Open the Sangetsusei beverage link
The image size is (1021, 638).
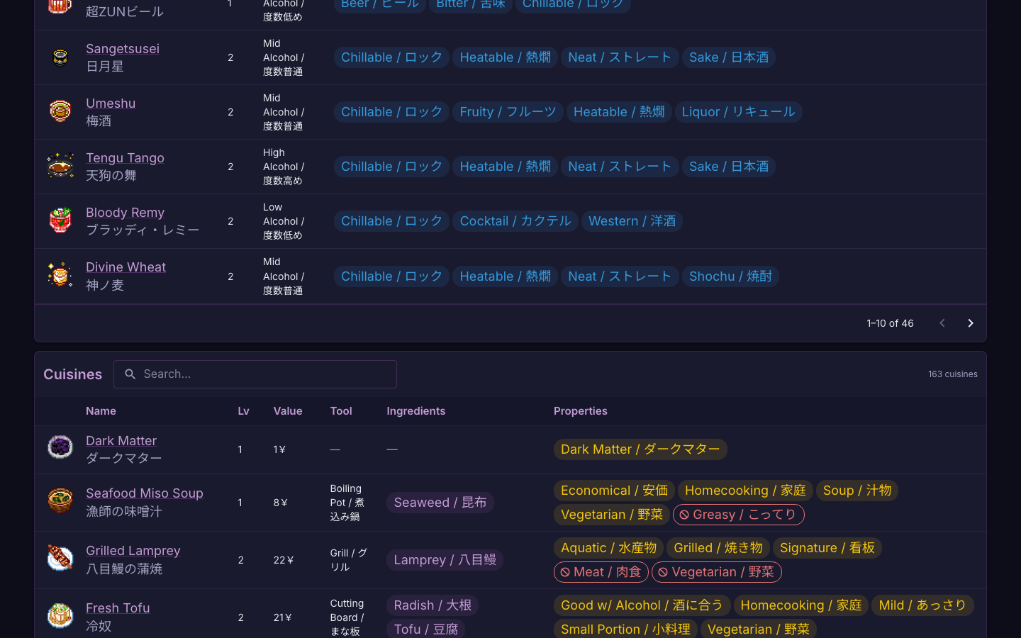tap(123, 49)
